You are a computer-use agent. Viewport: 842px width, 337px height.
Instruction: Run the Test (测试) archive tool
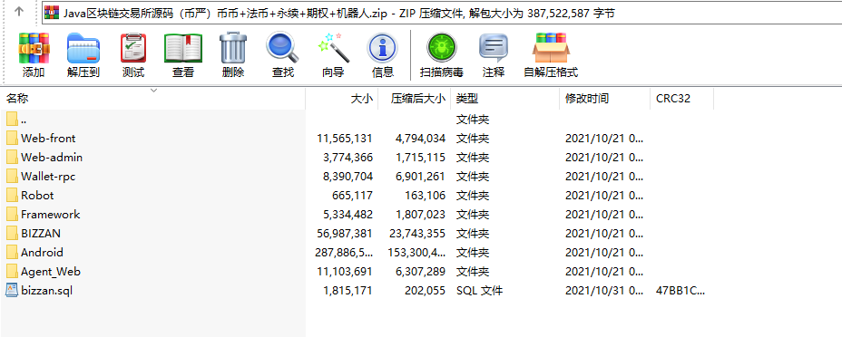(x=133, y=55)
